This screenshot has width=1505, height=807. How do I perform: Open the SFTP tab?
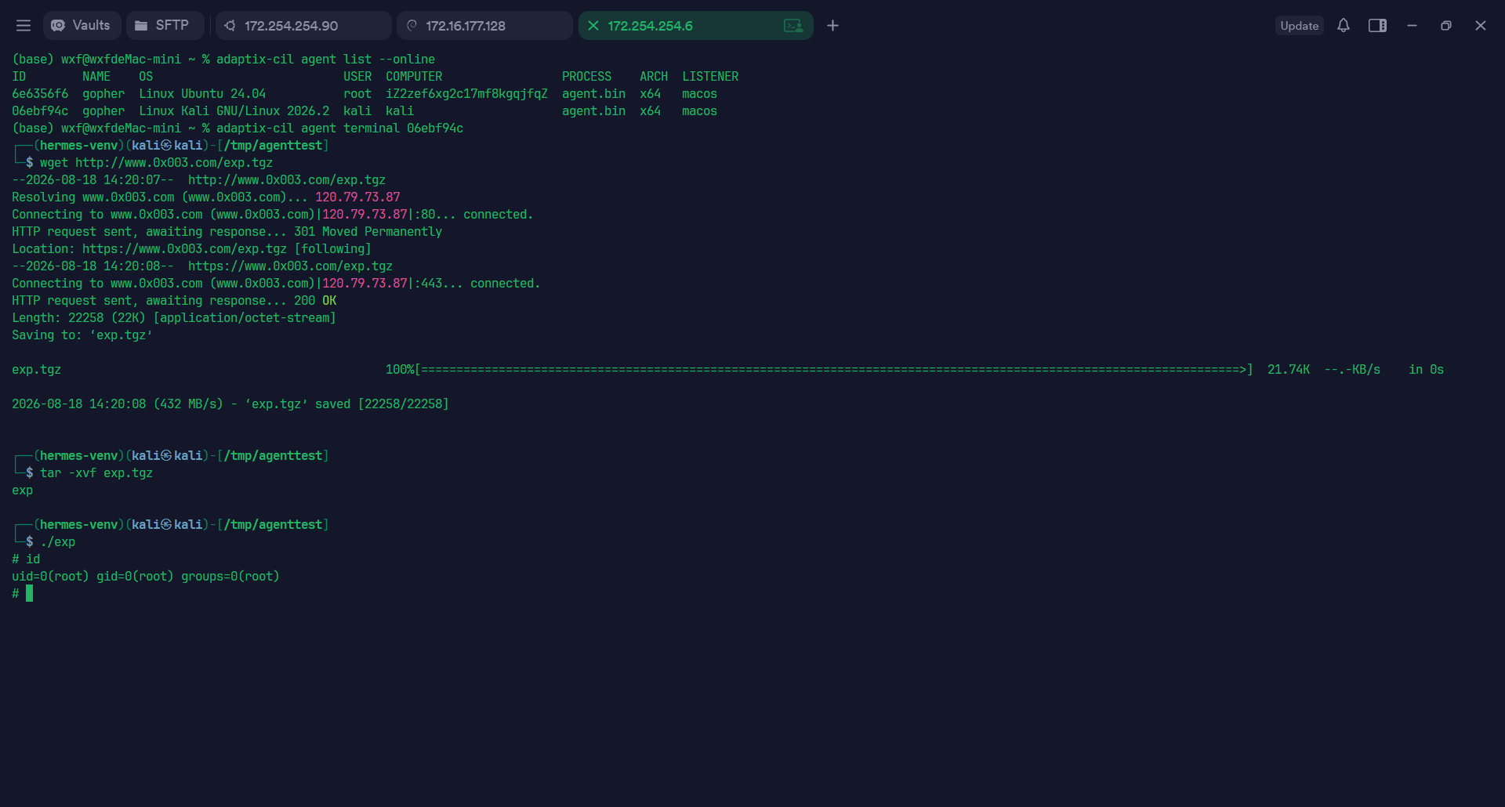(x=165, y=26)
